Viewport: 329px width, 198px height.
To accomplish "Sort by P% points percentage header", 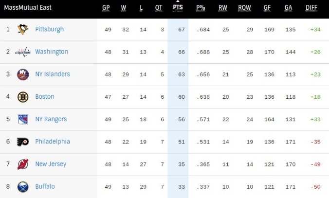I will point(201,8).
